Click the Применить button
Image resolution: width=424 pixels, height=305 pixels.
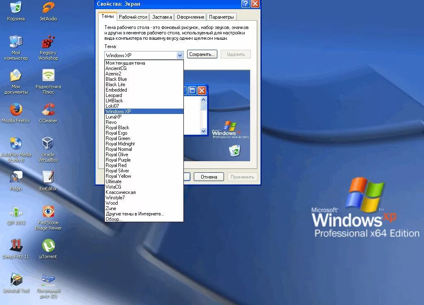pos(242,177)
